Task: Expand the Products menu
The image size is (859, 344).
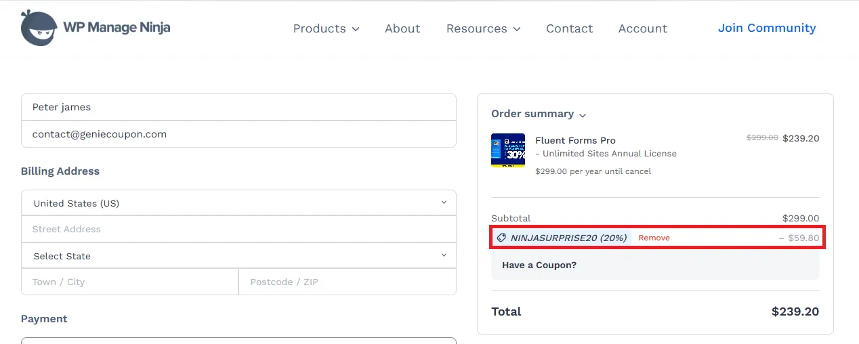Action: 326,28
